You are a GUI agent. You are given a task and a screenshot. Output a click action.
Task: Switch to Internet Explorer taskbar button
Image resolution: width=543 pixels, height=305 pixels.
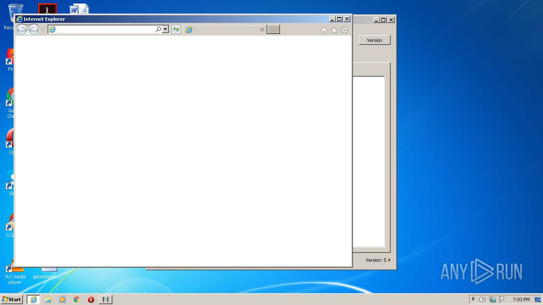pyautogui.click(x=34, y=299)
